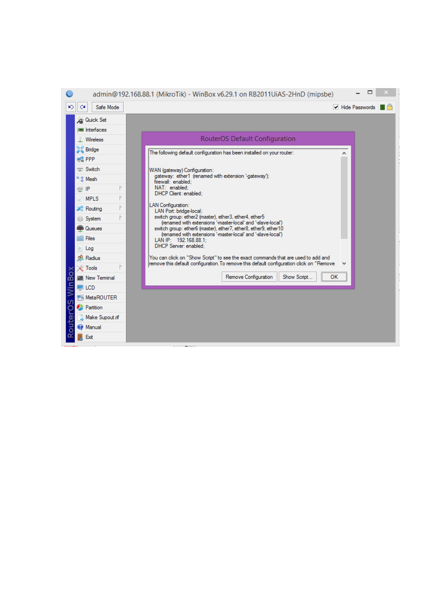Viewport: 430px width, 608px height.
Task: Click the dialog scrollbar up arrow
Action: pyautogui.click(x=344, y=153)
